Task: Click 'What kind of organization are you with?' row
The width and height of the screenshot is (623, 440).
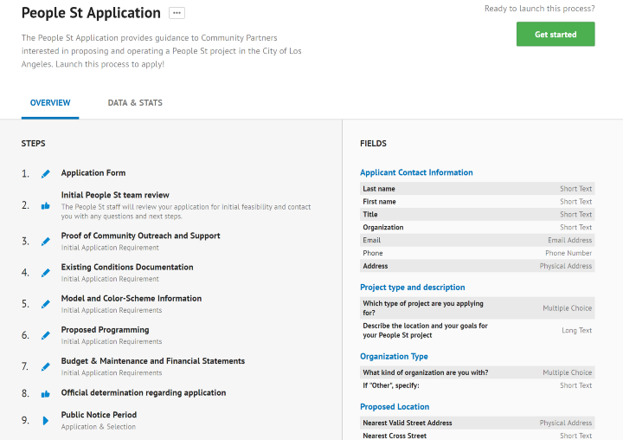Action: pos(477,372)
